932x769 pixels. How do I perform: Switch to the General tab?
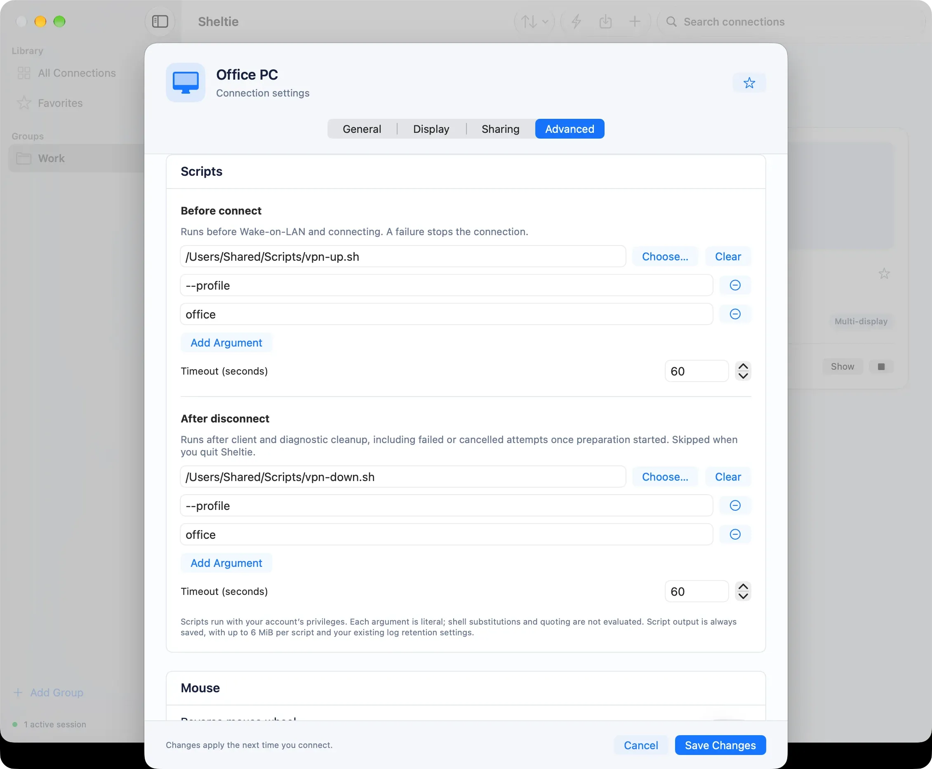point(362,129)
